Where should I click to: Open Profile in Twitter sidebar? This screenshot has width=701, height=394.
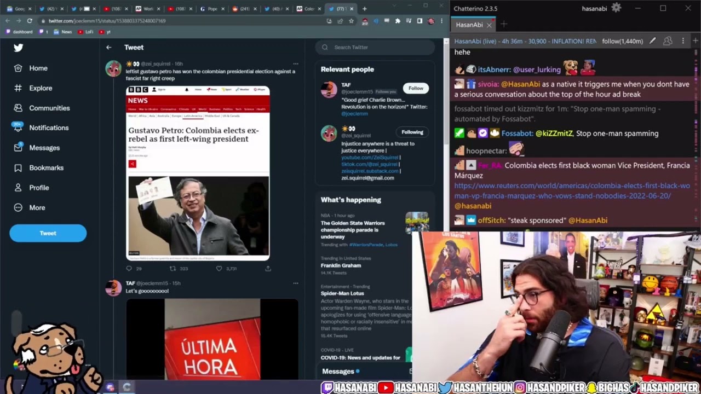32,188
